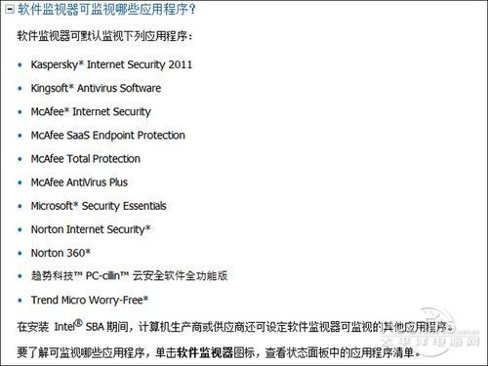488x366 pixels.
Task: Select McAfee SaaS Endpoint Protection text
Action: pos(108,136)
